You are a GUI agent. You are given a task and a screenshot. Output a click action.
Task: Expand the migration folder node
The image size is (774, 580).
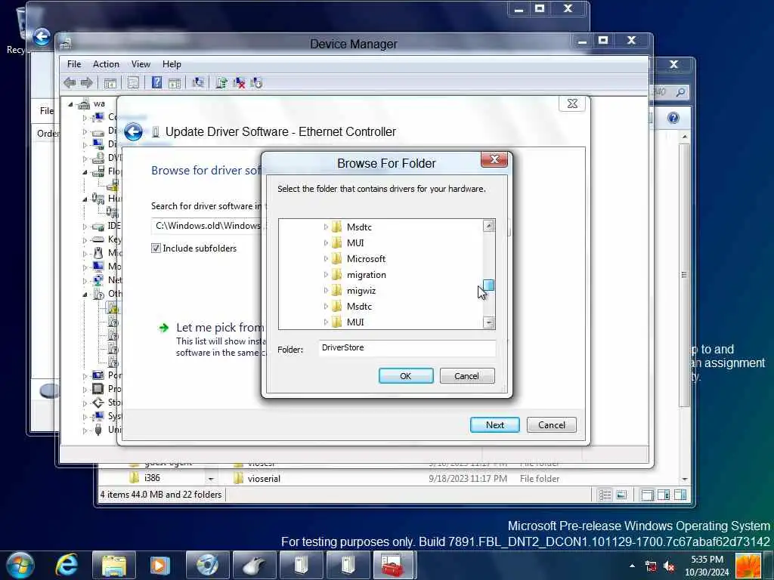(326, 275)
